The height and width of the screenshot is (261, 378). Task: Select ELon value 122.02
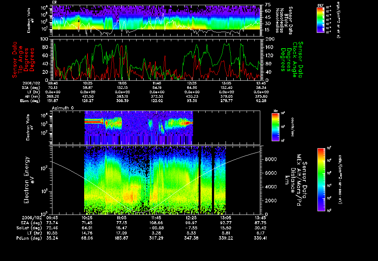(157, 101)
